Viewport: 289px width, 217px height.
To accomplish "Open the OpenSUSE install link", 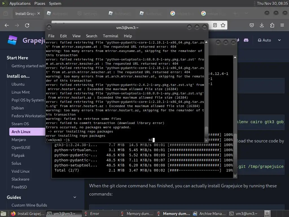I will (x=21, y=147).
